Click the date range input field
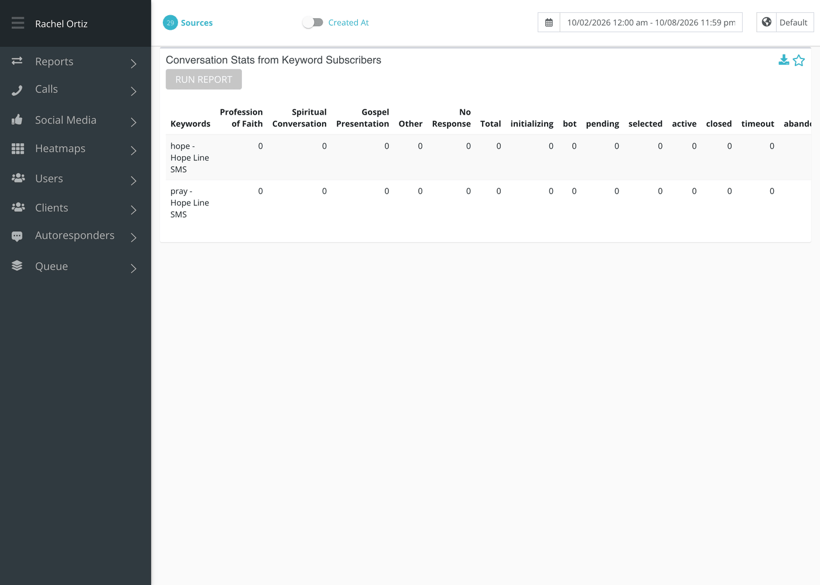The image size is (820, 585). (651, 22)
